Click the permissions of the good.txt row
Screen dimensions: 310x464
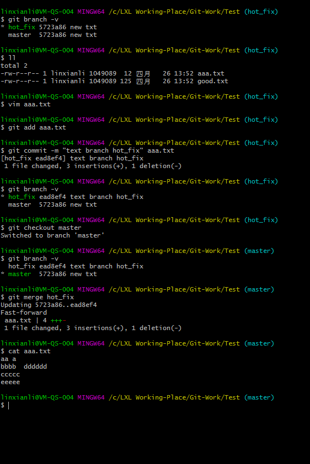click(x=19, y=81)
